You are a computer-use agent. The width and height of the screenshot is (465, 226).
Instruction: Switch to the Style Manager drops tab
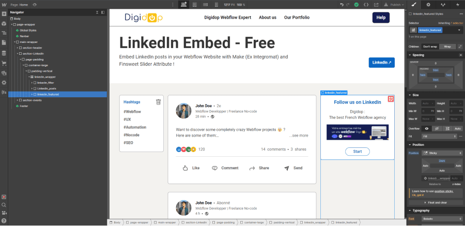(x=443, y=5)
